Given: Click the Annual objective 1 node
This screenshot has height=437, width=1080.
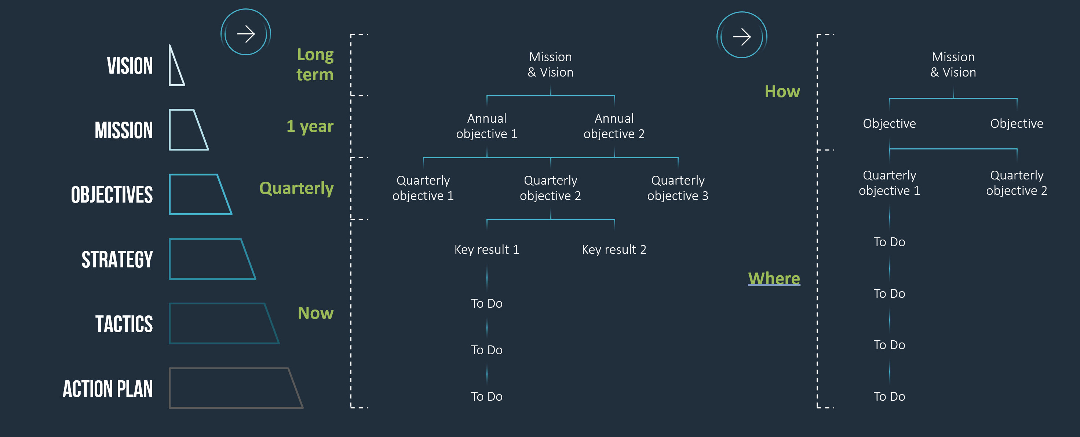Looking at the screenshot, I should 486,126.
